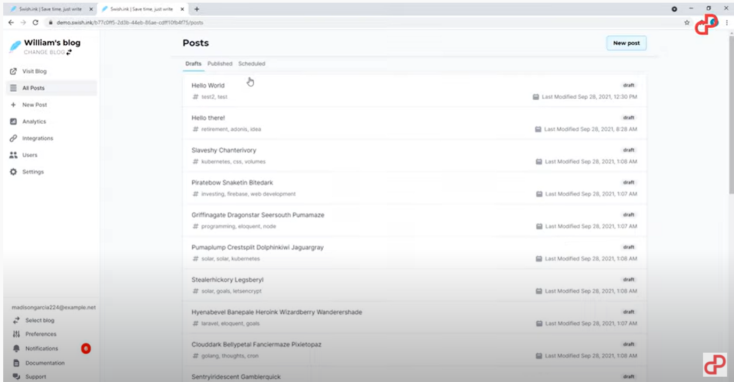Click the hashtag icon under Hello there!

coord(195,129)
